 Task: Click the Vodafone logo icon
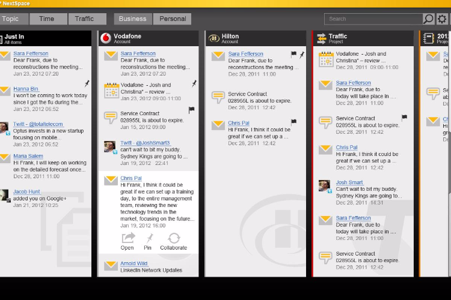(x=106, y=38)
